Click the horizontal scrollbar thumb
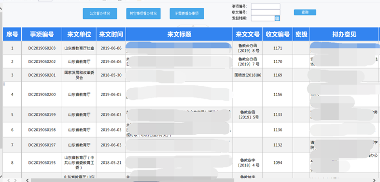The width and height of the screenshot is (380, 182). coord(133,180)
